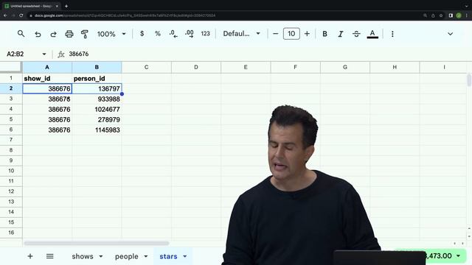The image size is (472, 265).
Task: Click the font size field showing 10
Action: pyautogui.click(x=291, y=34)
